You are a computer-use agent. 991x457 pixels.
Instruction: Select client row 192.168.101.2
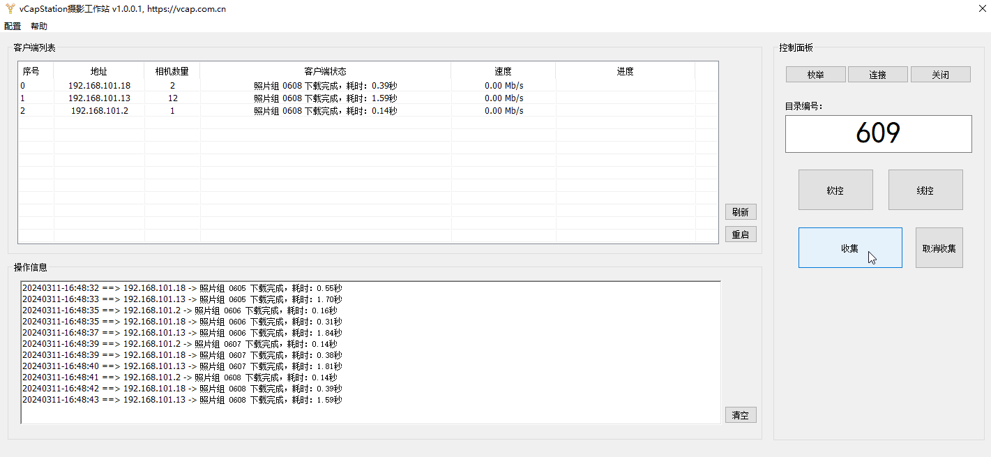coord(99,111)
